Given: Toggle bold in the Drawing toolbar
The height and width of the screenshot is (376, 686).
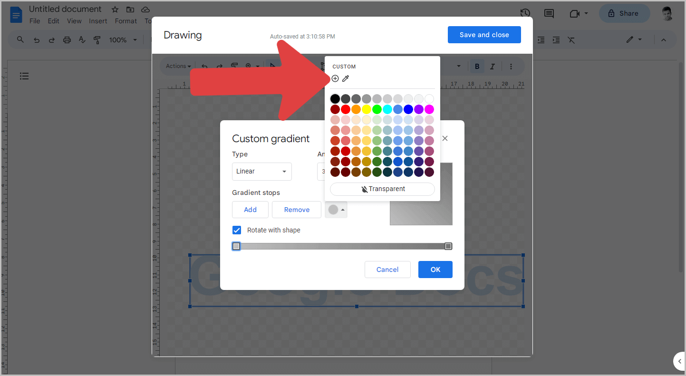Looking at the screenshot, I should pos(477,67).
